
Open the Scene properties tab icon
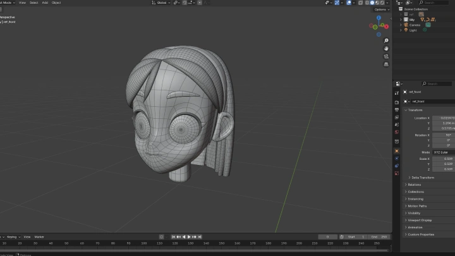(397, 125)
